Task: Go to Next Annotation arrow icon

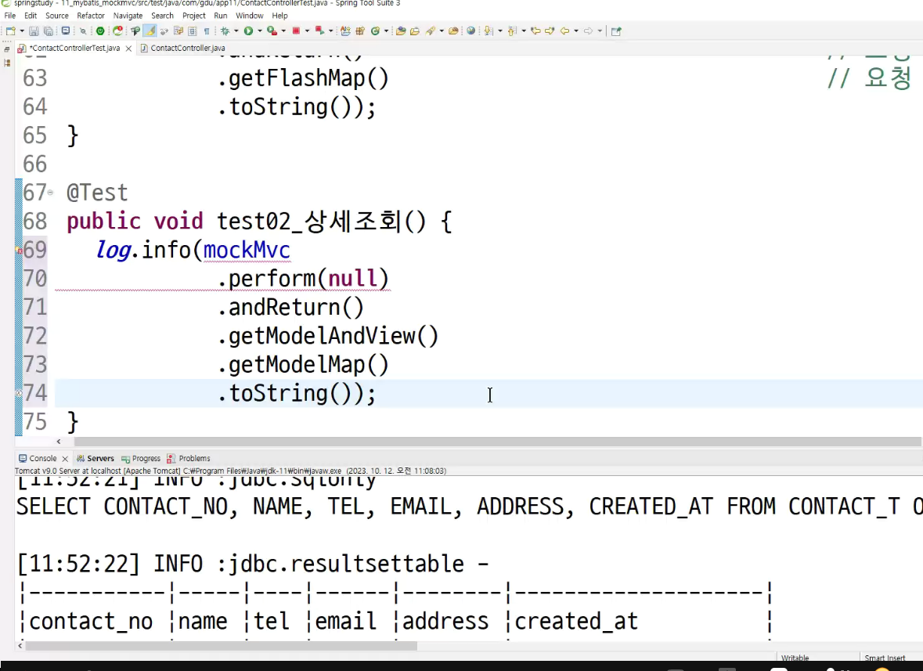Action: (488, 31)
